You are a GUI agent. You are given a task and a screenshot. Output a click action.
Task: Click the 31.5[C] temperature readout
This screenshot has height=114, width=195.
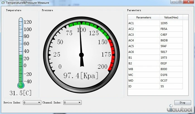click(21, 93)
